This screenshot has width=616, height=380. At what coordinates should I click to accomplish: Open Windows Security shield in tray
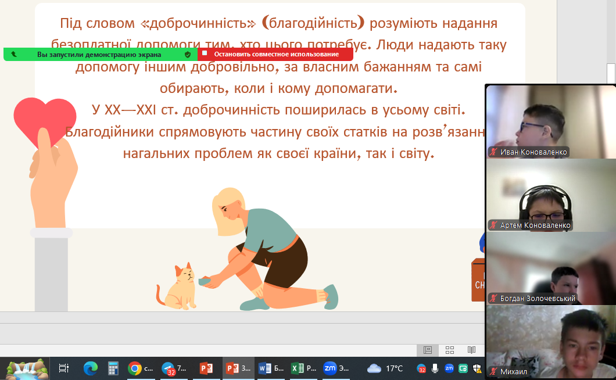[477, 368]
